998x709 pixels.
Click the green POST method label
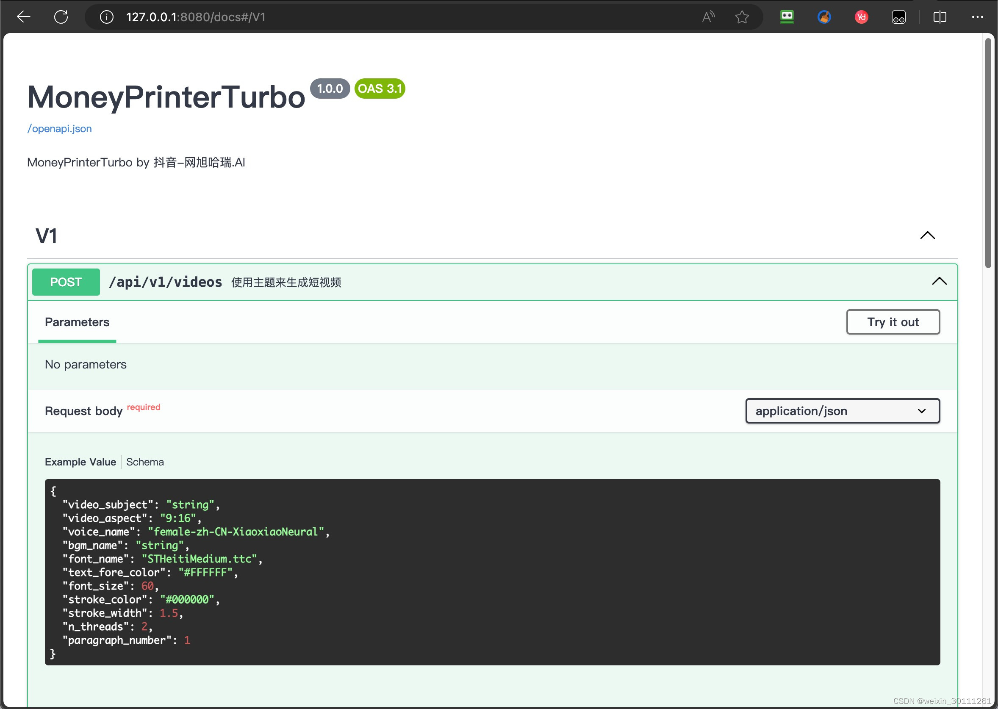[66, 282]
